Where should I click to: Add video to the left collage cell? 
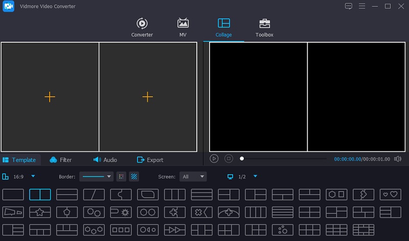(x=50, y=97)
